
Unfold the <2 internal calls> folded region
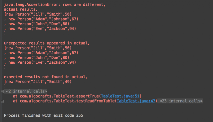26,91
